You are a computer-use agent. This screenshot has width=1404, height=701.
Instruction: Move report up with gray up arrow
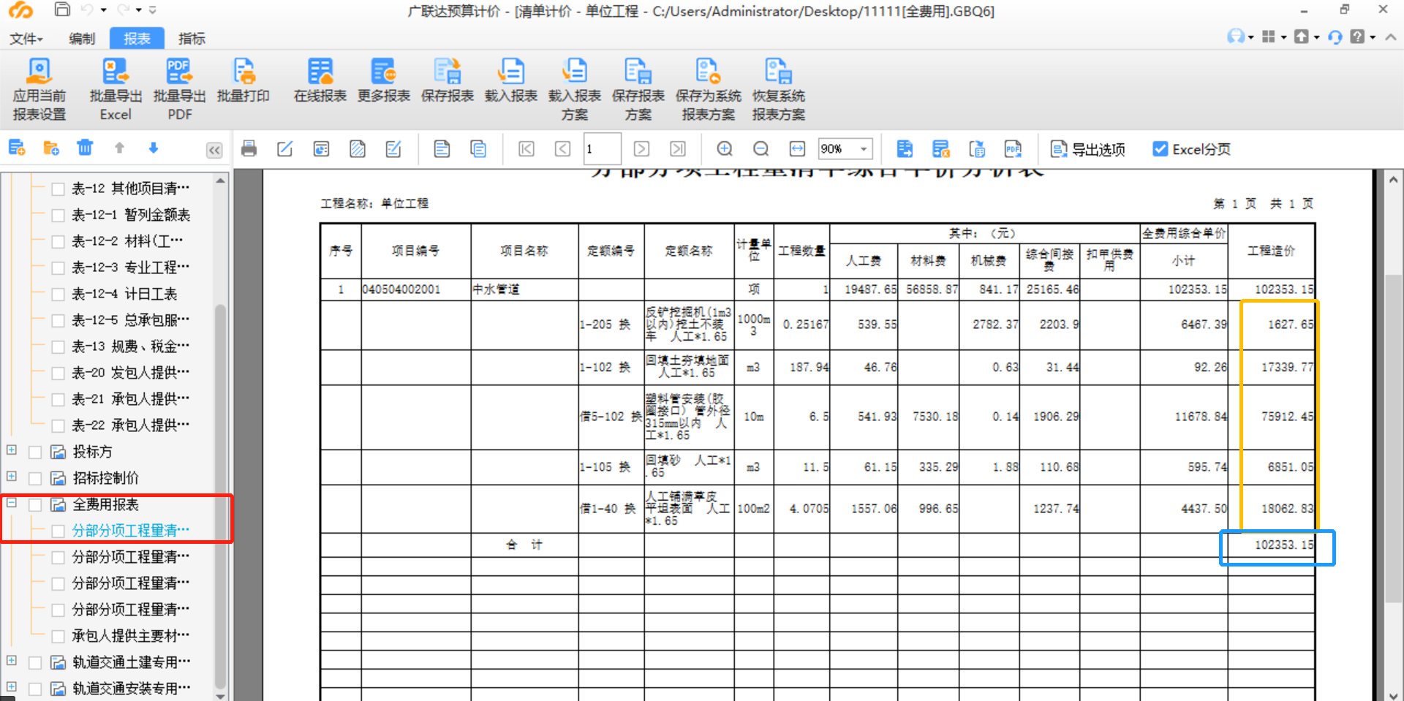tap(119, 148)
